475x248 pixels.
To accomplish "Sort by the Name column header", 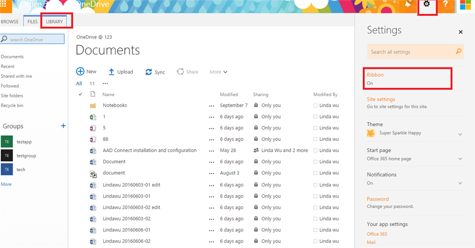I will pos(109,94).
